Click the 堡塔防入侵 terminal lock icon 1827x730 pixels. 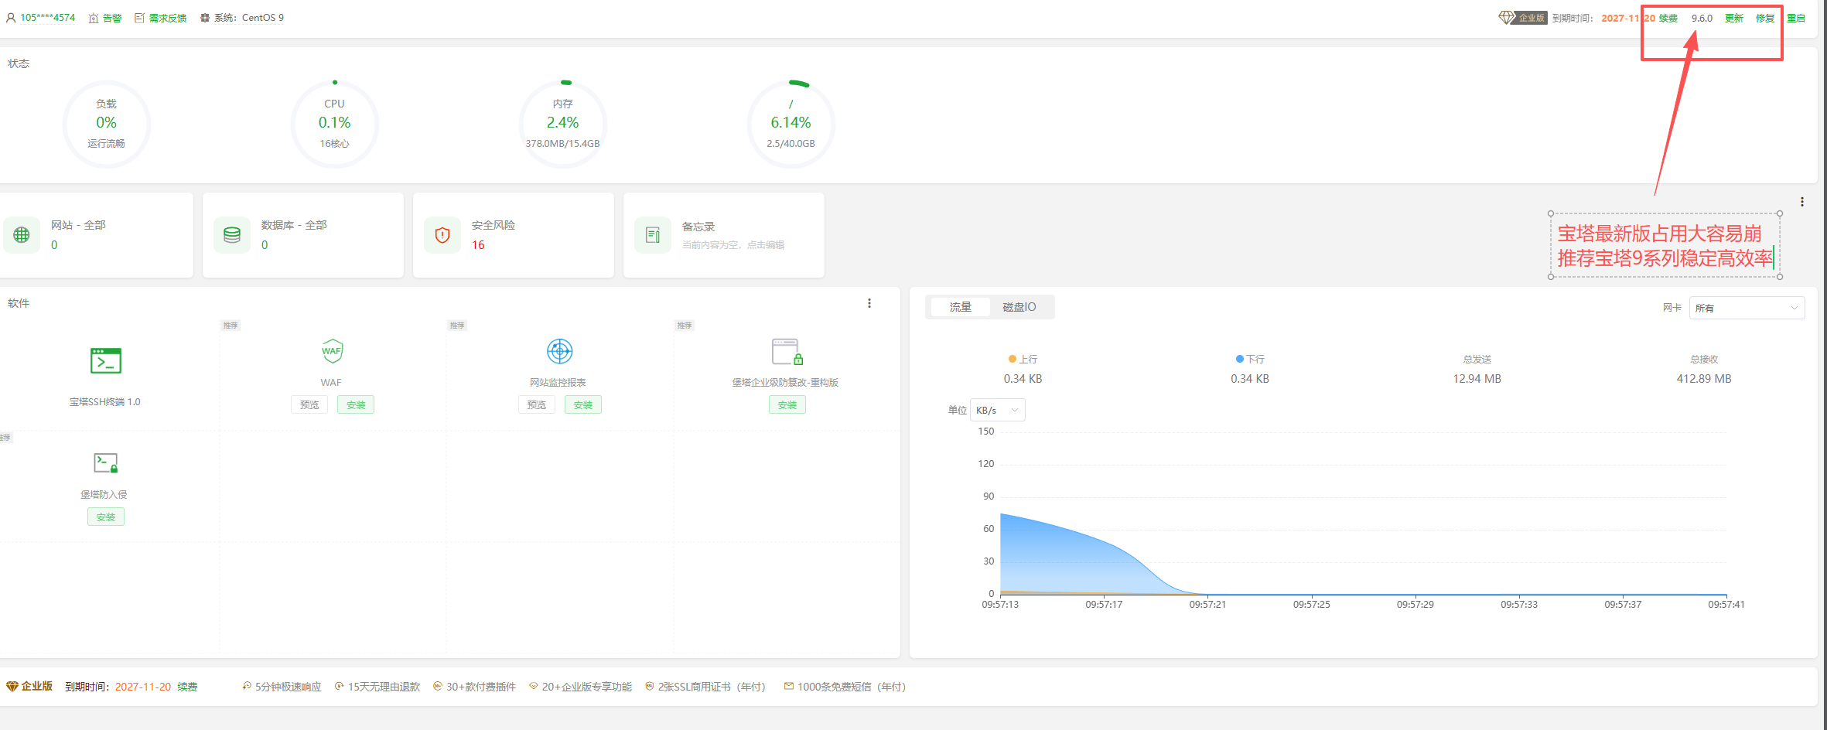tap(105, 463)
